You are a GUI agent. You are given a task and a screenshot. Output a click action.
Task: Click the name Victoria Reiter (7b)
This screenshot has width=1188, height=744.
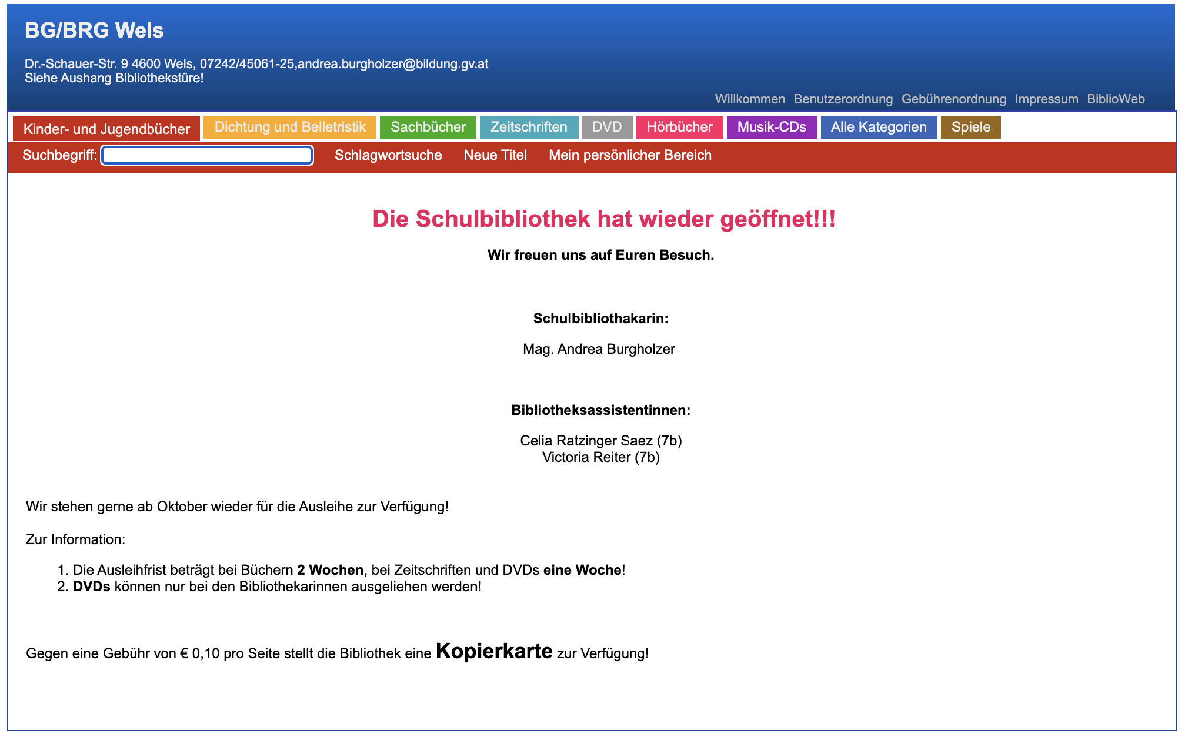tap(600, 457)
